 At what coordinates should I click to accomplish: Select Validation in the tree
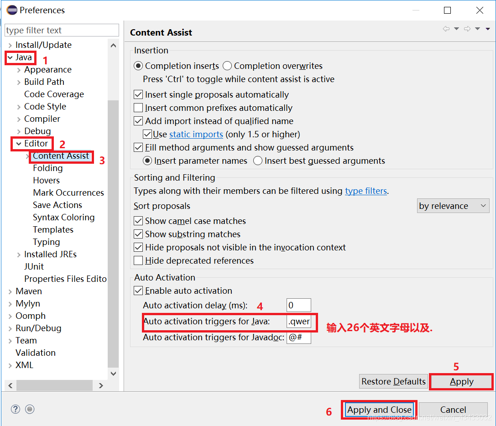click(x=36, y=353)
